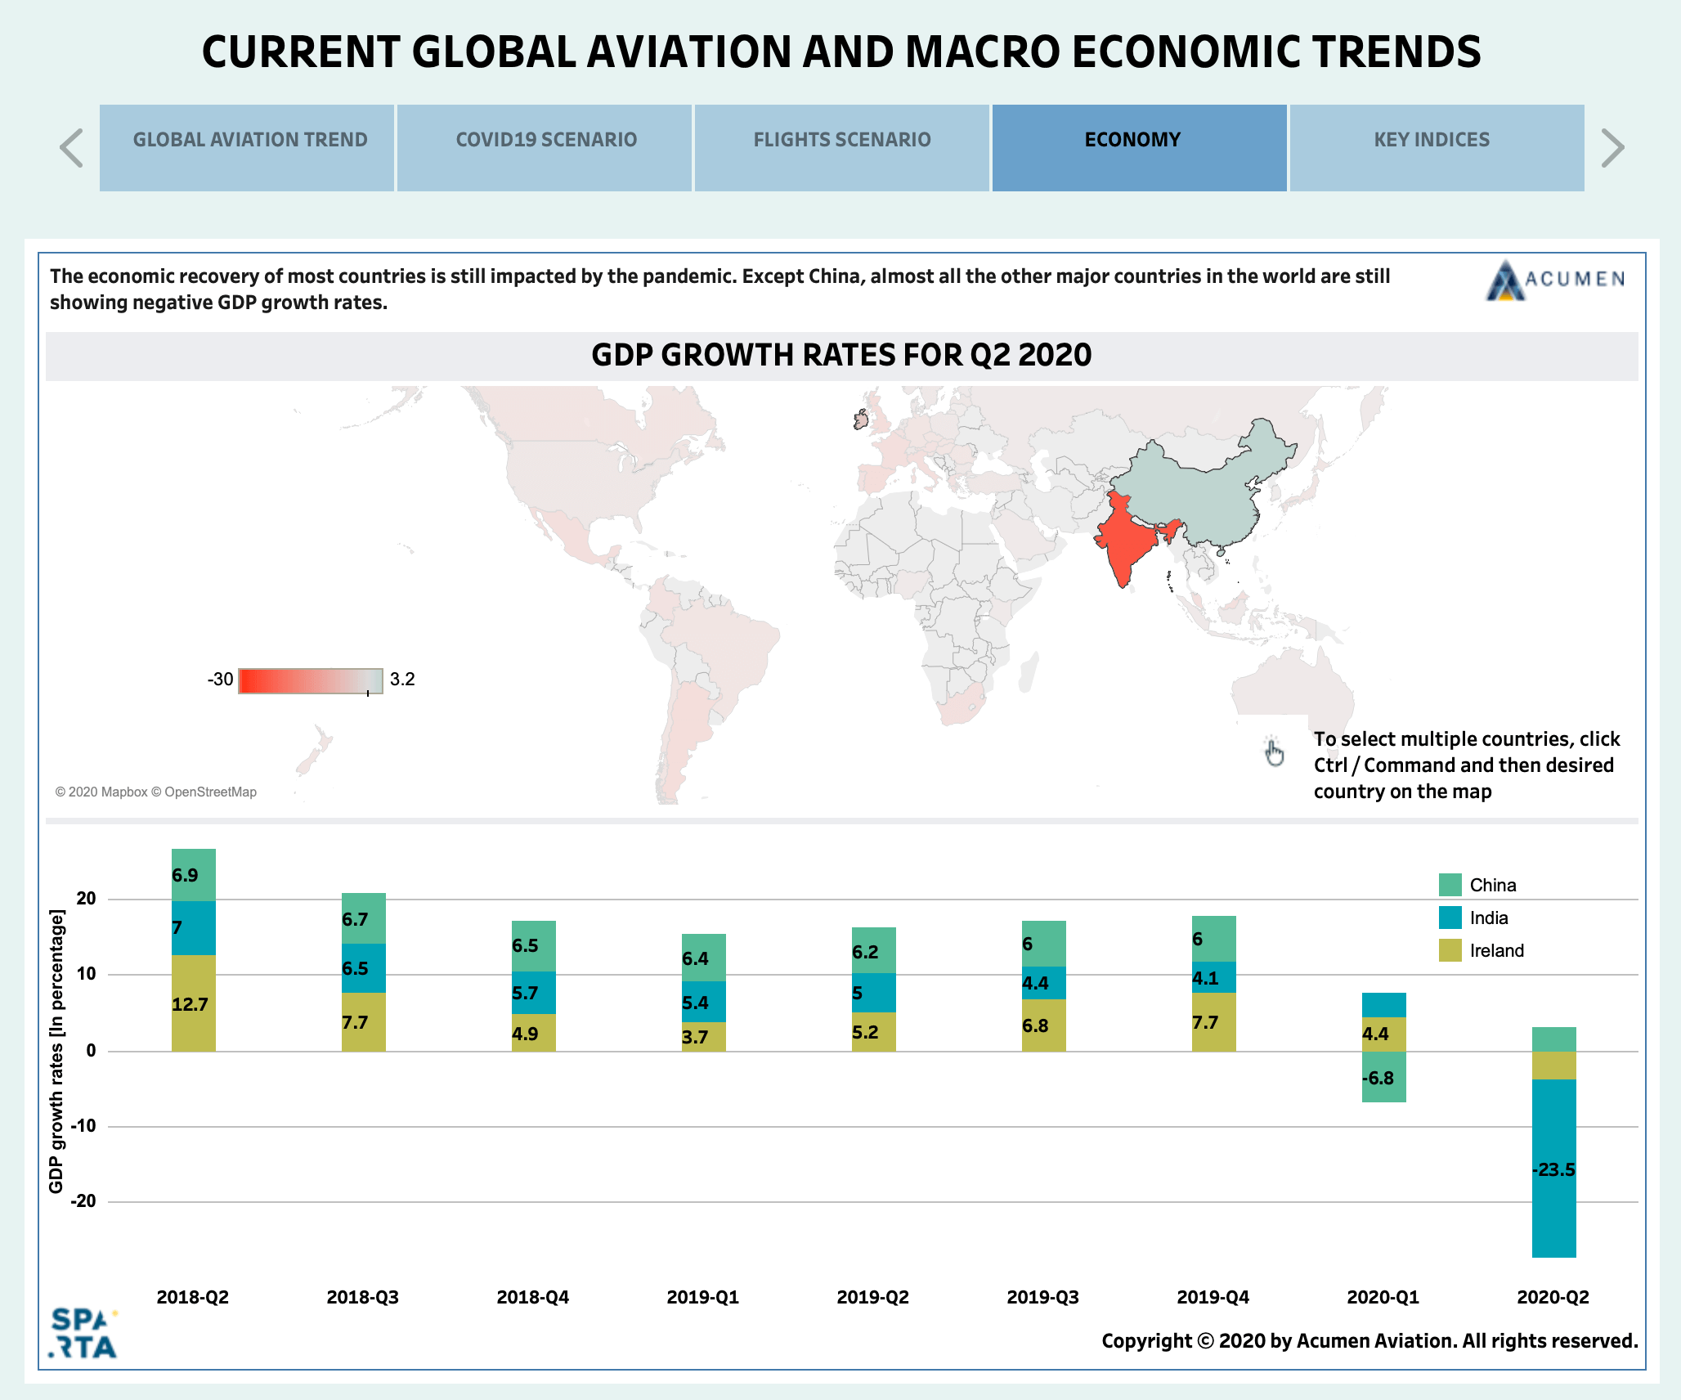Click Australia on the world map

pos(1290,689)
